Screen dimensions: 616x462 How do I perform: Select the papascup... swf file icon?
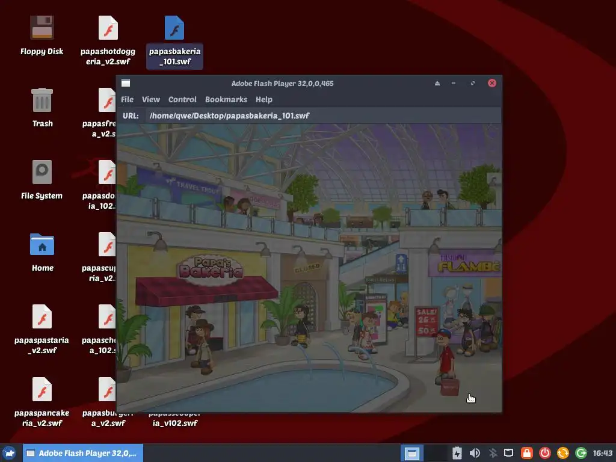107,244
